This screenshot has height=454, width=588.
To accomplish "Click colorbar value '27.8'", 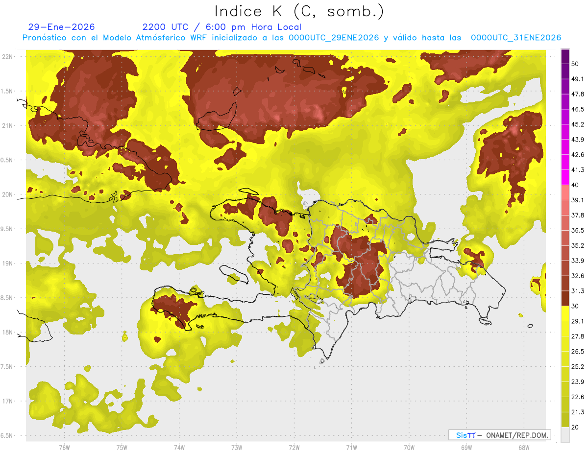I will [x=578, y=336].
